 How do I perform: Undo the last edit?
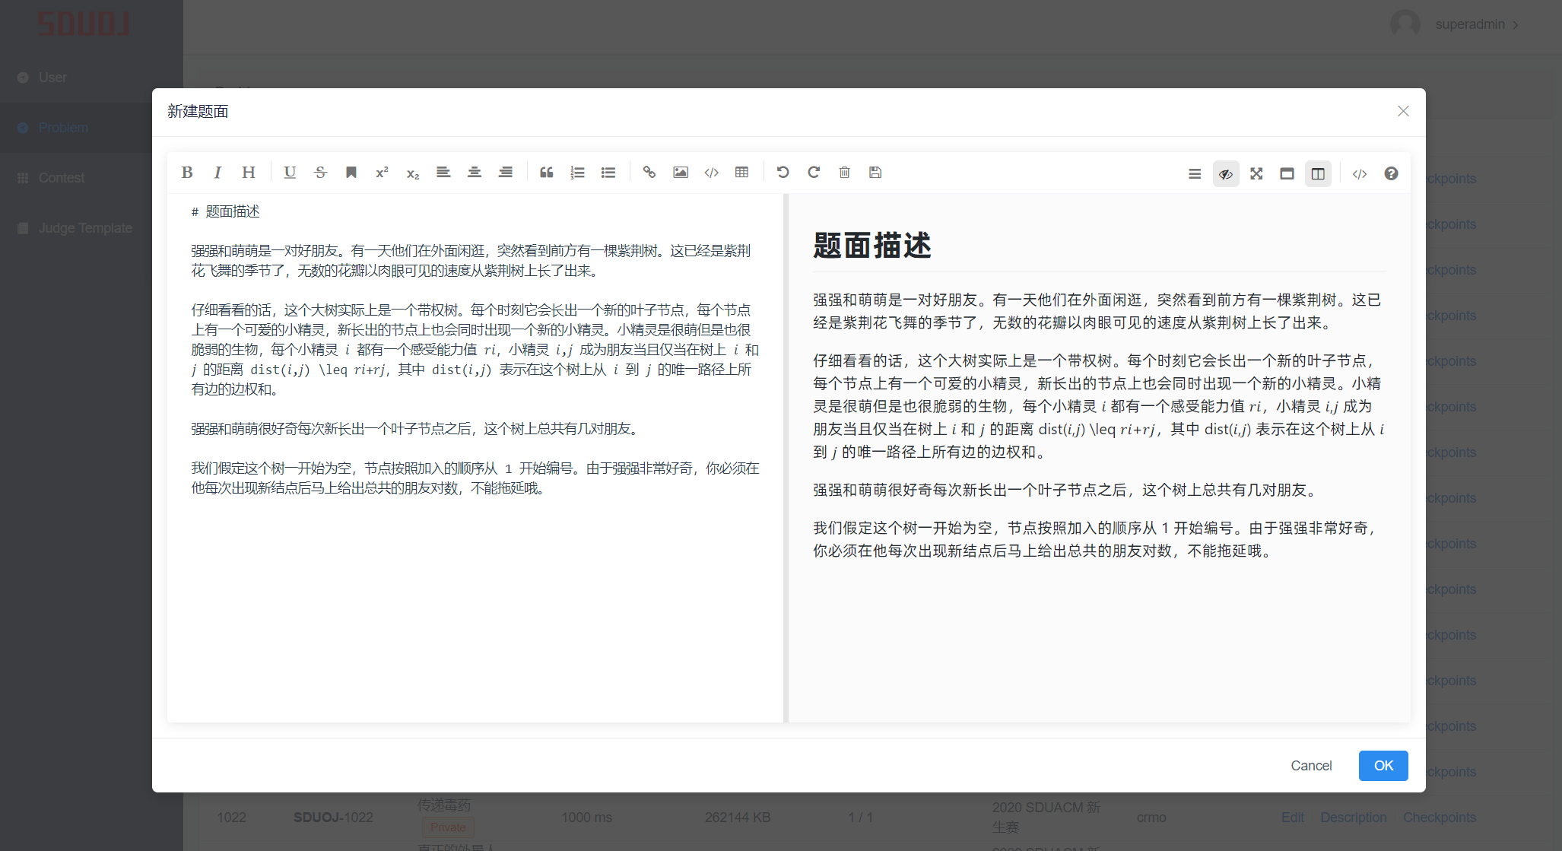coord(783,173)
